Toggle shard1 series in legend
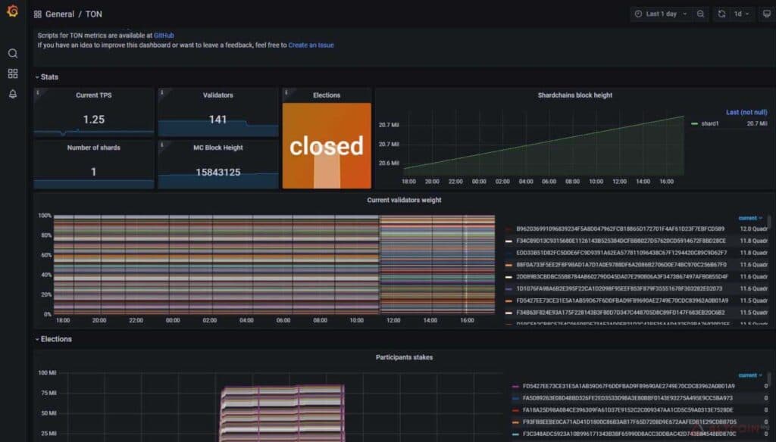The height and width of the screenshot is (442, 776). [x=709, y=123]
